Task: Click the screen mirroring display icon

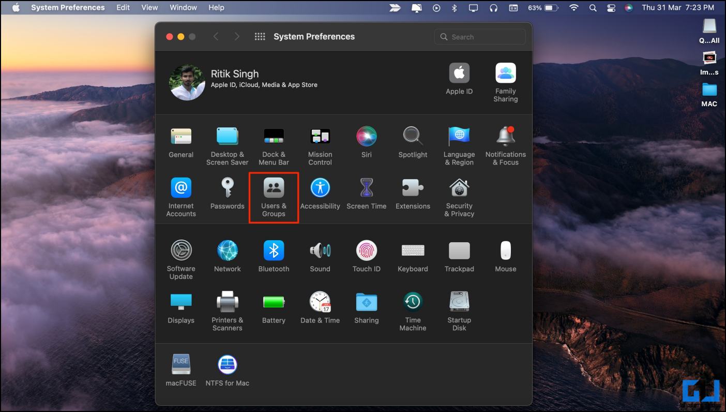Action: point(473,7)
